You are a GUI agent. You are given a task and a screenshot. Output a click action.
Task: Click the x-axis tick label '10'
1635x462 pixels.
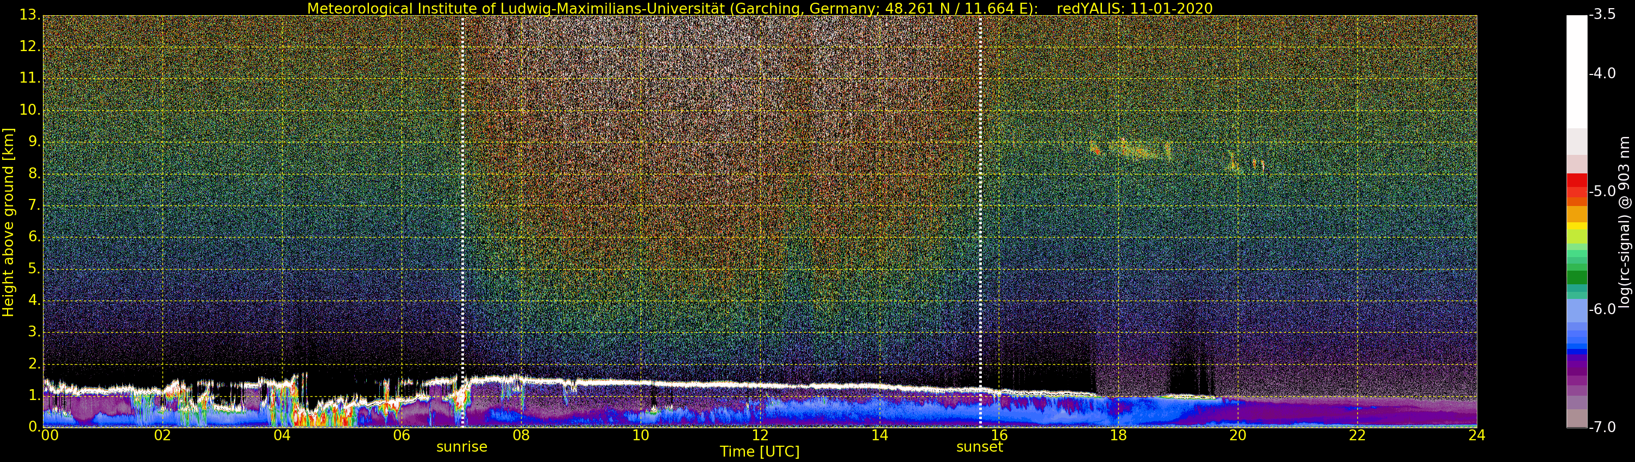click(641, 435)
